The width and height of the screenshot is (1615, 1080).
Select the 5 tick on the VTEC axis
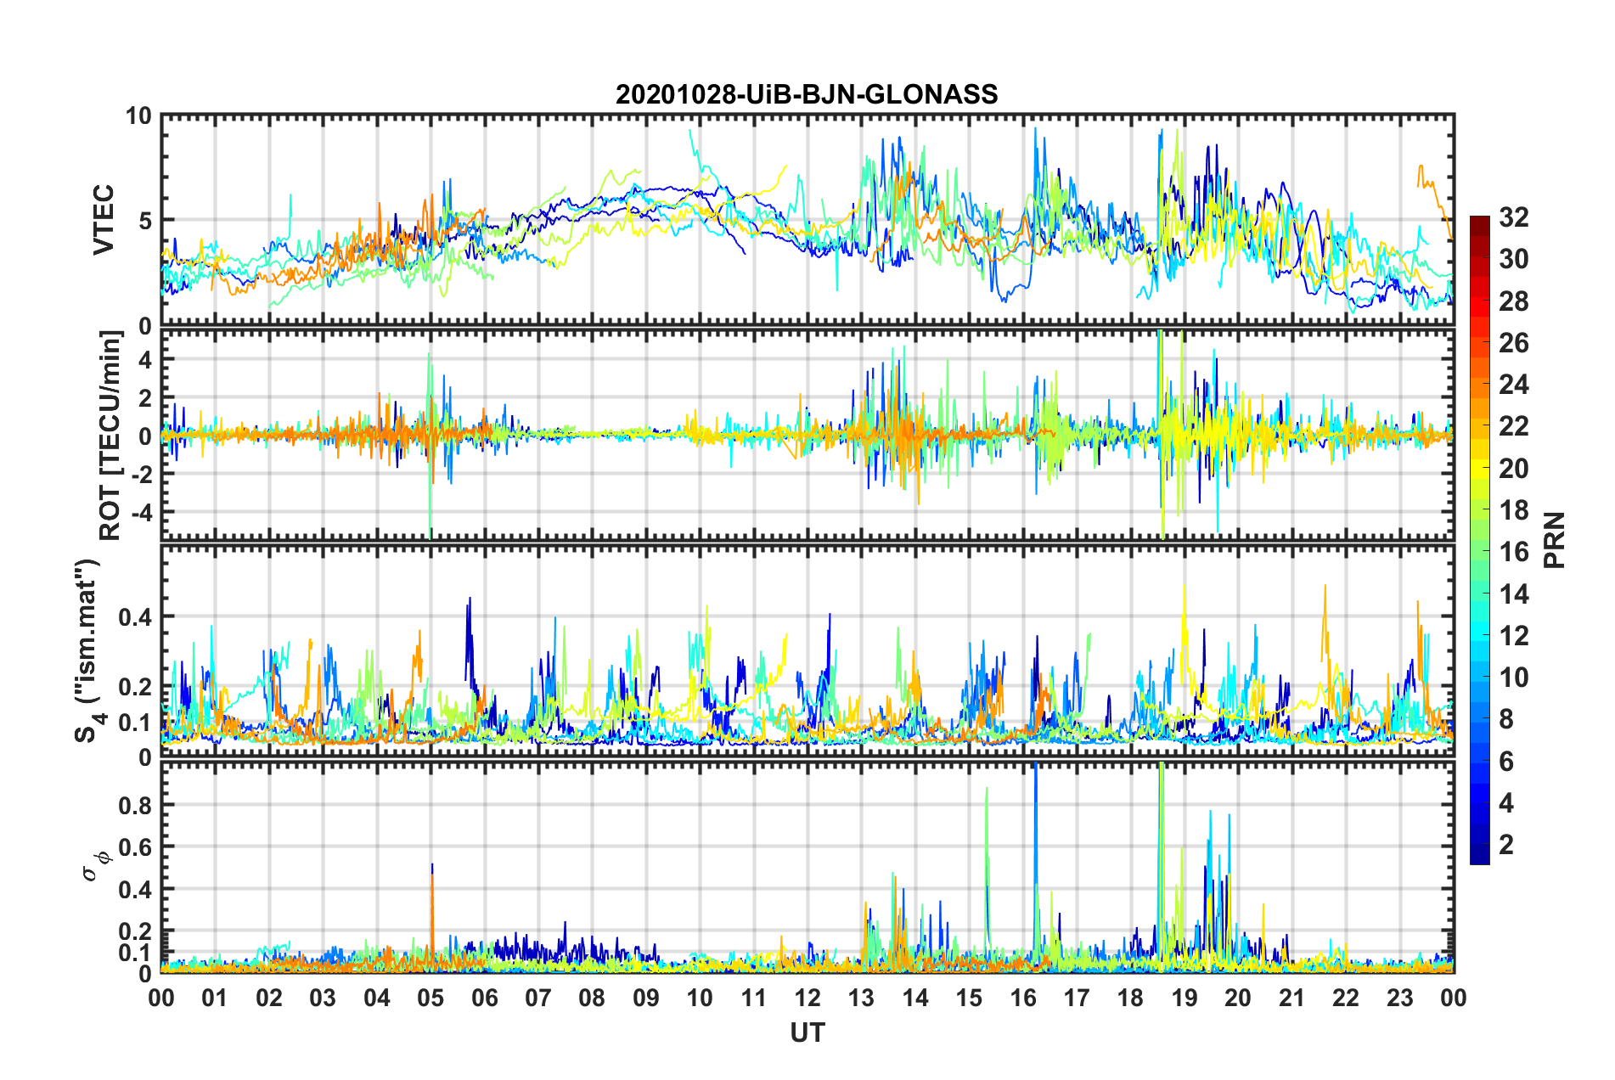(145, 221)
